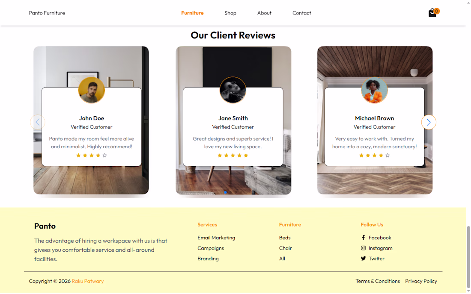Viewport: 471px width, 294px height.
Task: Open the Privacy Policy link
Action: [421, 281]
